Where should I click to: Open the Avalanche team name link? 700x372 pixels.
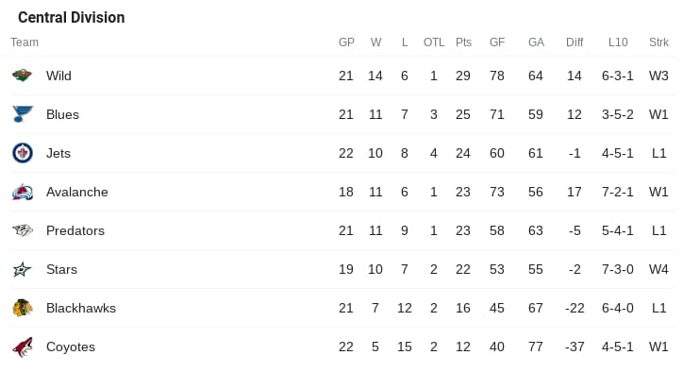[x=76, y=192]
